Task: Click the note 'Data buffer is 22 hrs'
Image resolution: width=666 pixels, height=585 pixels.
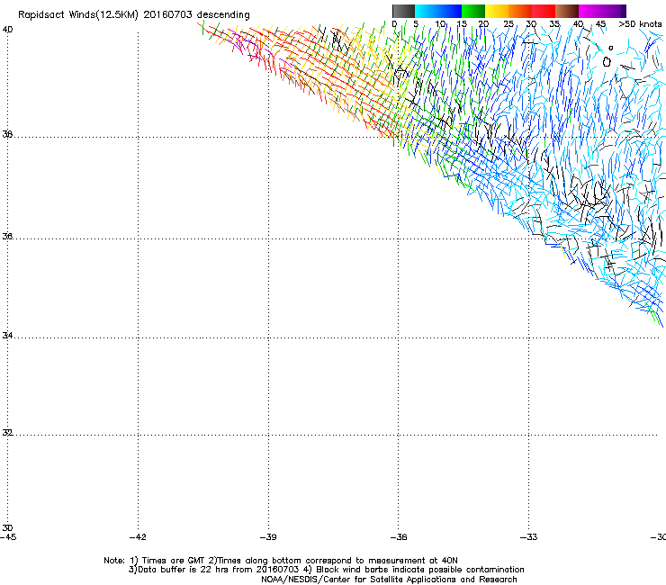Action: pos(184,570)
